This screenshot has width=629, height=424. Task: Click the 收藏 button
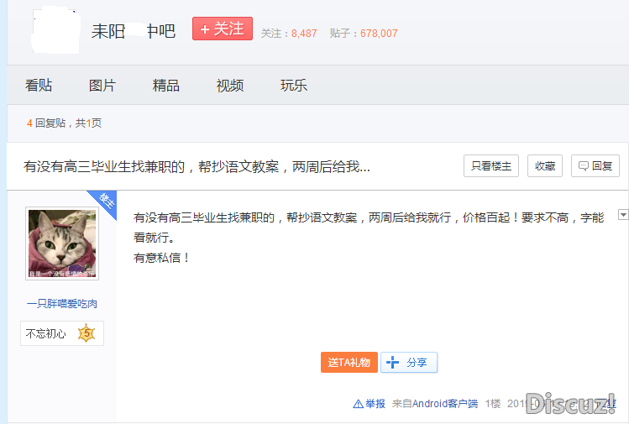click(545, 165)
